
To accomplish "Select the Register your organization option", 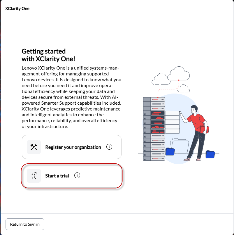I will pyautogui.click(x=73, y=147).
